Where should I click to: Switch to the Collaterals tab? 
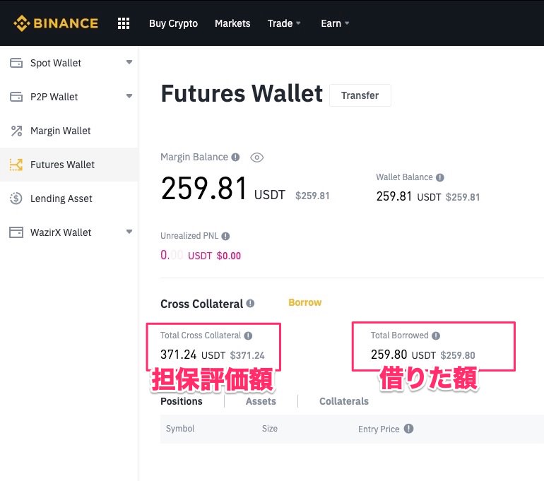pyautogui.click(x=344, y=401)
